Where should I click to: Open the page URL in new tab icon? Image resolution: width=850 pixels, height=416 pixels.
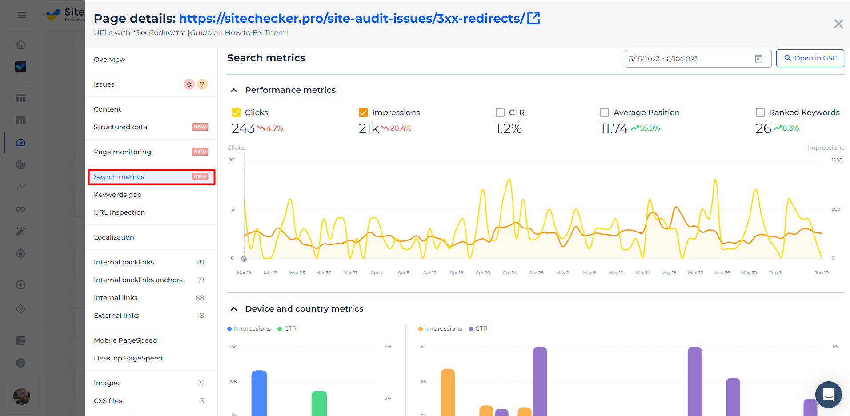pyautogui.click(x=533, y=18)
